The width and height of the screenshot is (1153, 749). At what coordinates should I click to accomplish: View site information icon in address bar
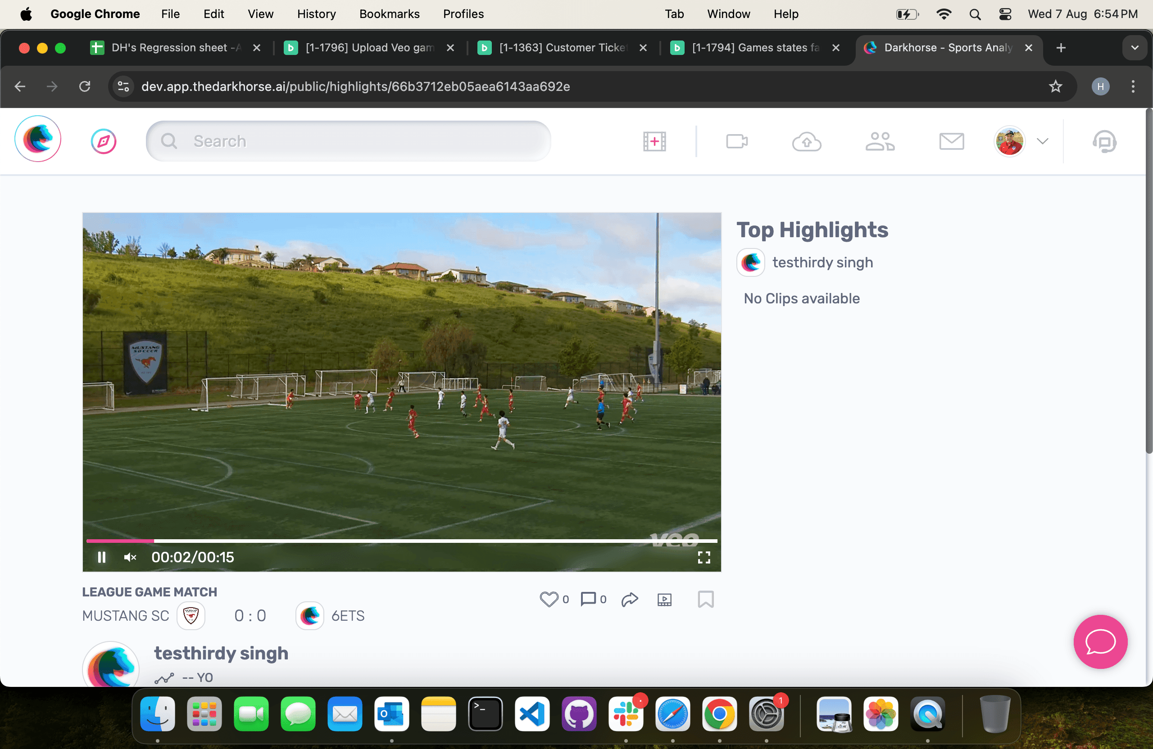click(x=123, y=87)
